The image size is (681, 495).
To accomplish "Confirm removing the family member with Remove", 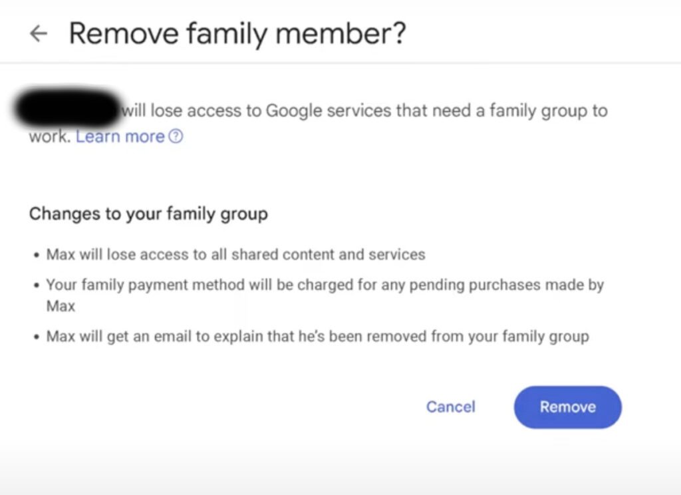I will (567, 407).
